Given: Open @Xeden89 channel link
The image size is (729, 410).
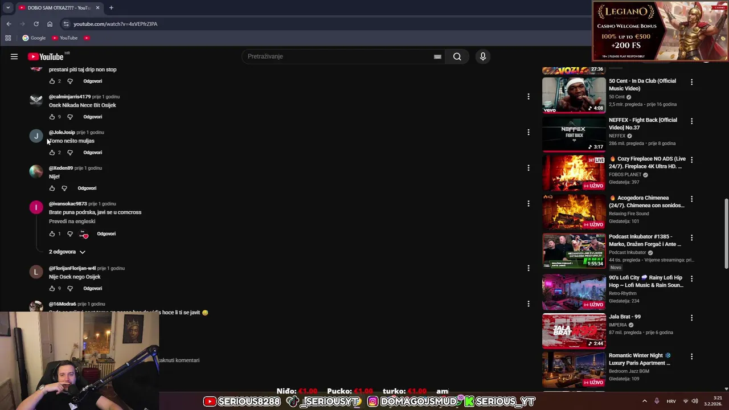Looking at the screenshot, I should click(x=60, y=168).
